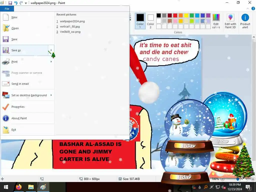256x192 pixels.
Task: Pick the green color swatch
Action: 192,15
